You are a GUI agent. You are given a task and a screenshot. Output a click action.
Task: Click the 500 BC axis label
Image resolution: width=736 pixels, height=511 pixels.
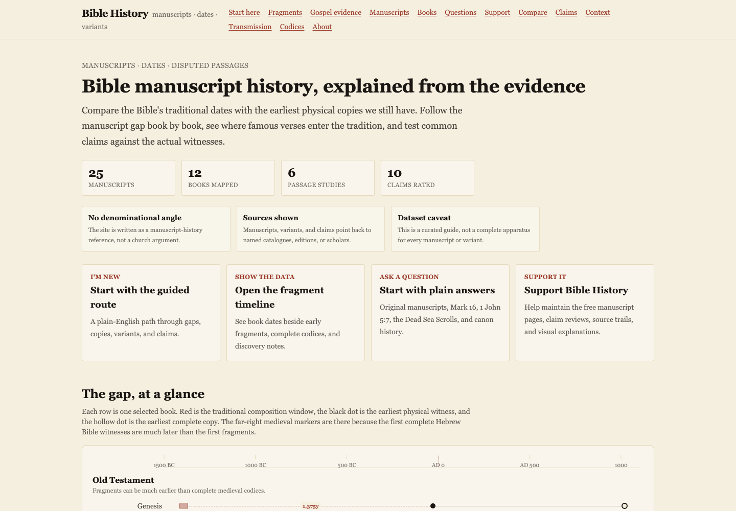click(x=347, y=465)
